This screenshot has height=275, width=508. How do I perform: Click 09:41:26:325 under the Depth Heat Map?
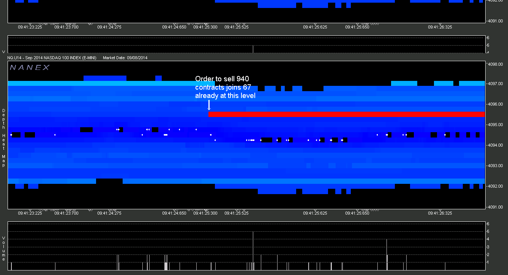tap(440, 213)
